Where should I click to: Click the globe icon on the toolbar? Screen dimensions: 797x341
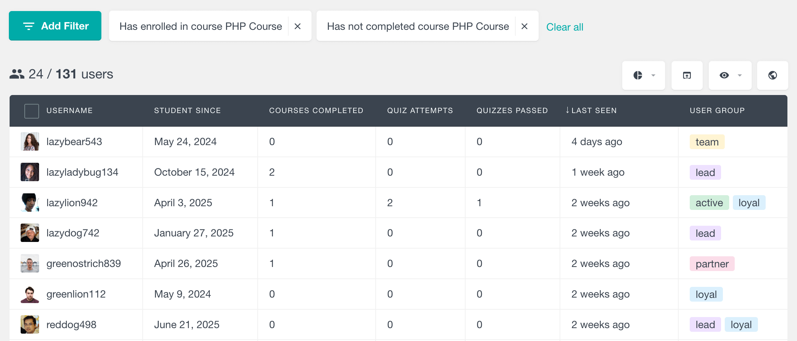tap(772, 75)
